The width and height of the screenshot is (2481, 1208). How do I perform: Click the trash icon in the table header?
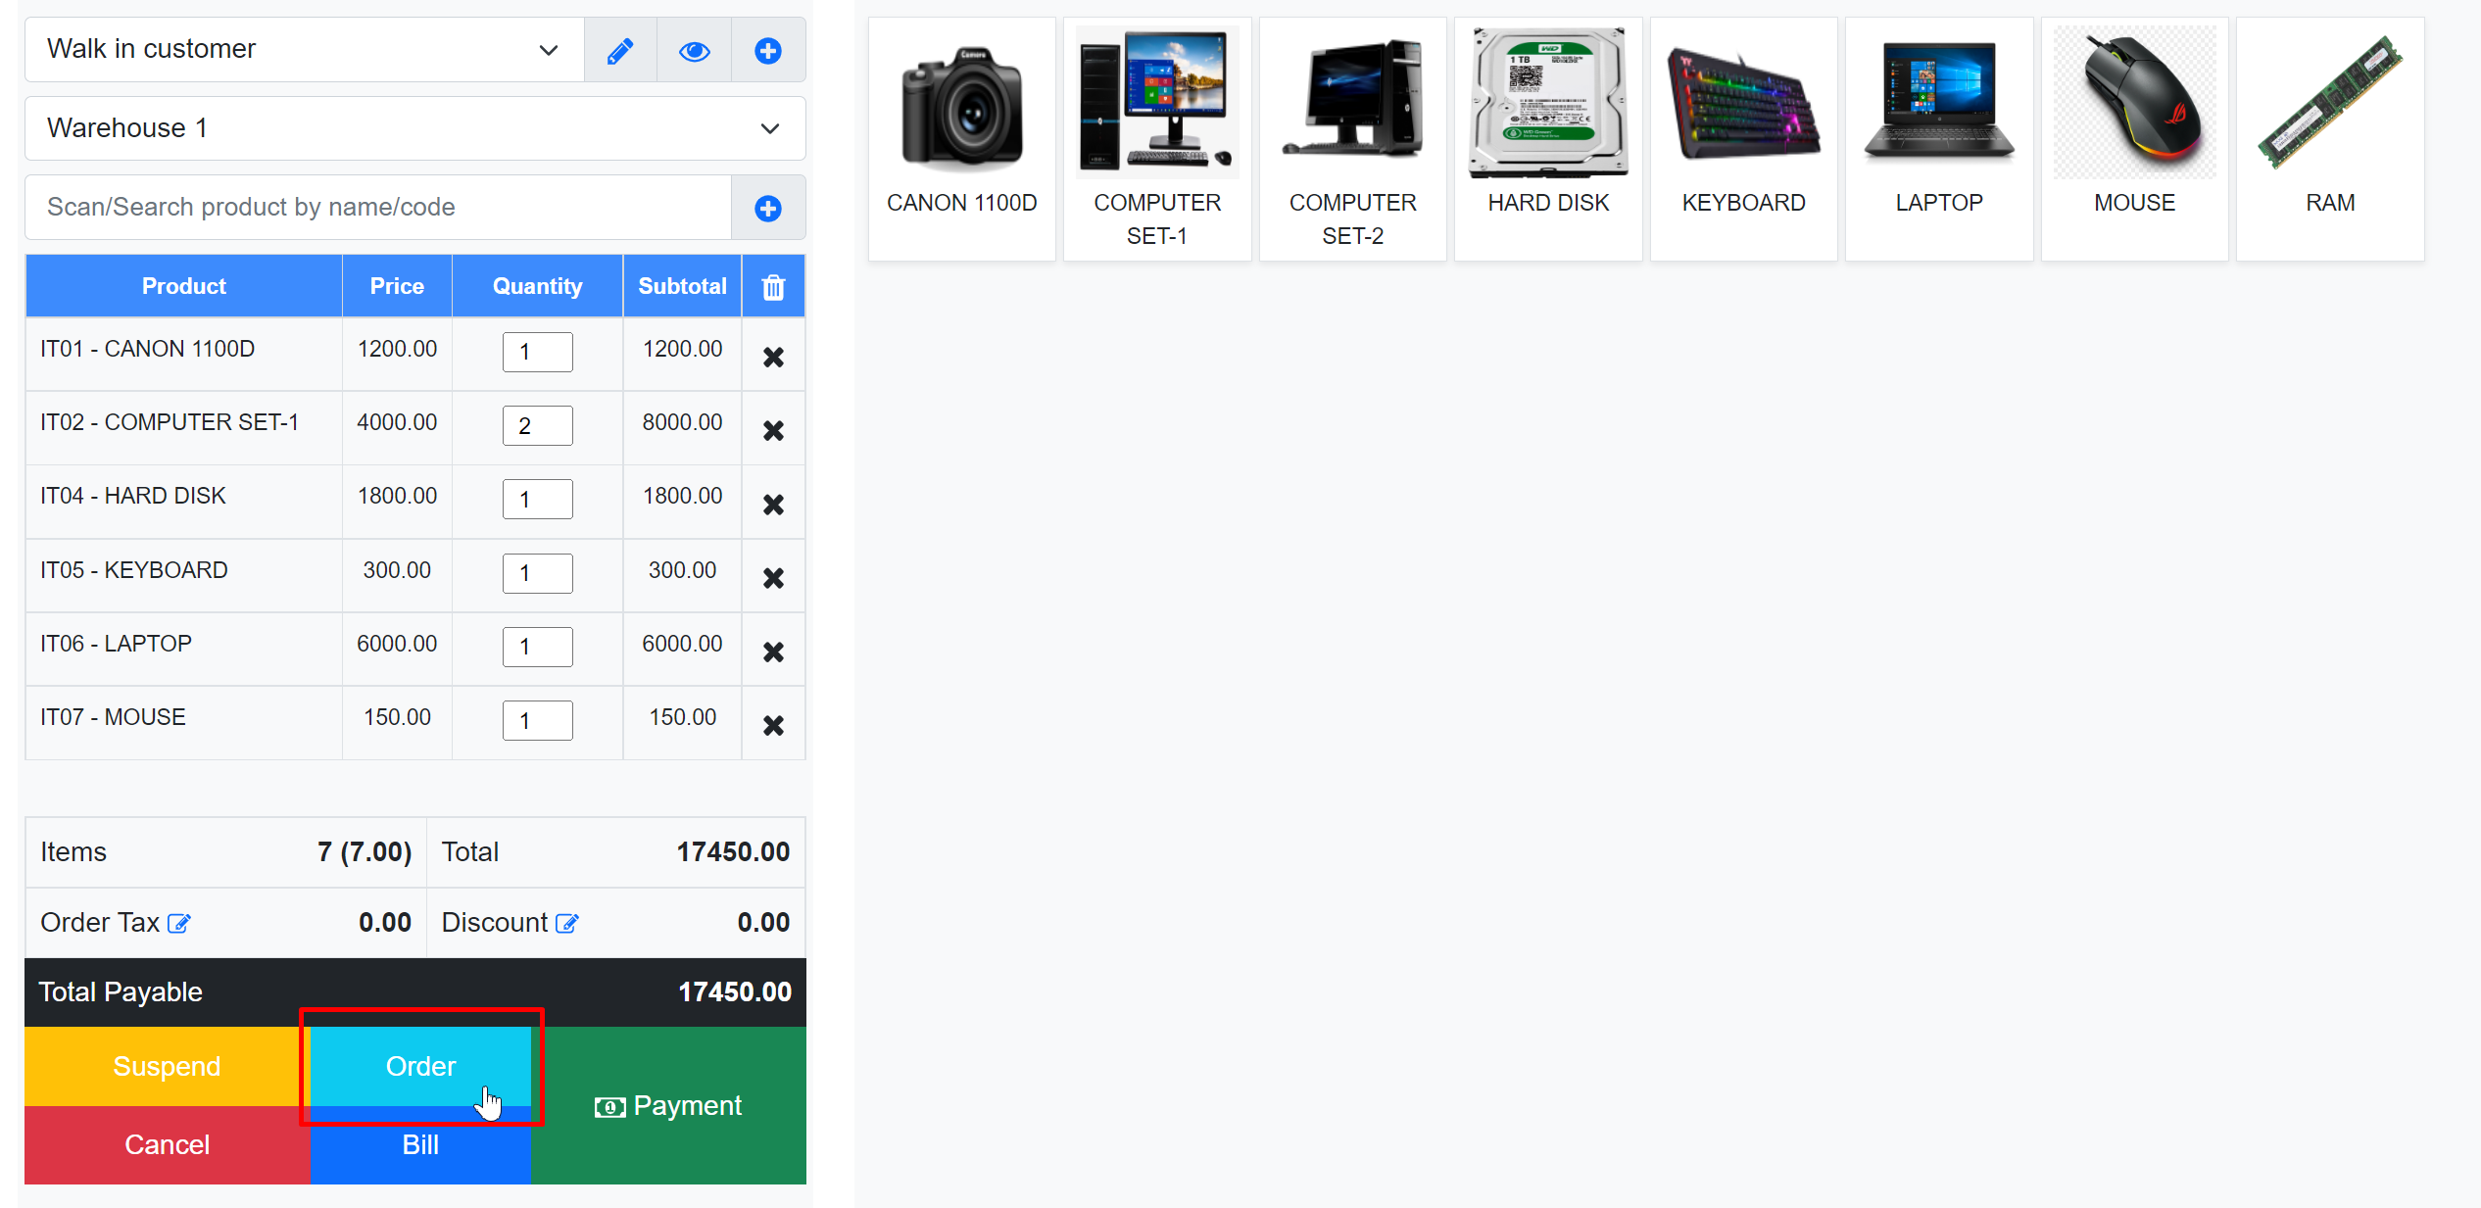pyautogui.click(x=773, y=286)
